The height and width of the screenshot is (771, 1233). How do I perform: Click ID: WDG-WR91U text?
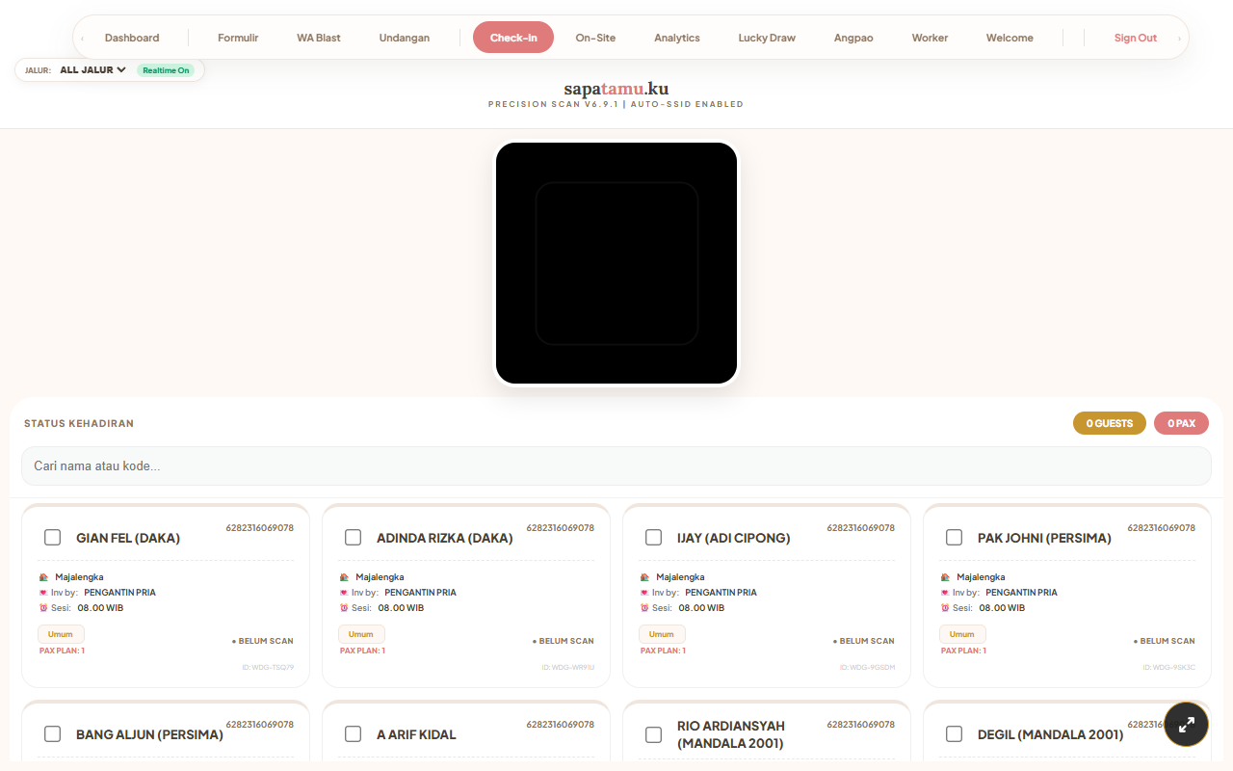[x=567, y=667]
